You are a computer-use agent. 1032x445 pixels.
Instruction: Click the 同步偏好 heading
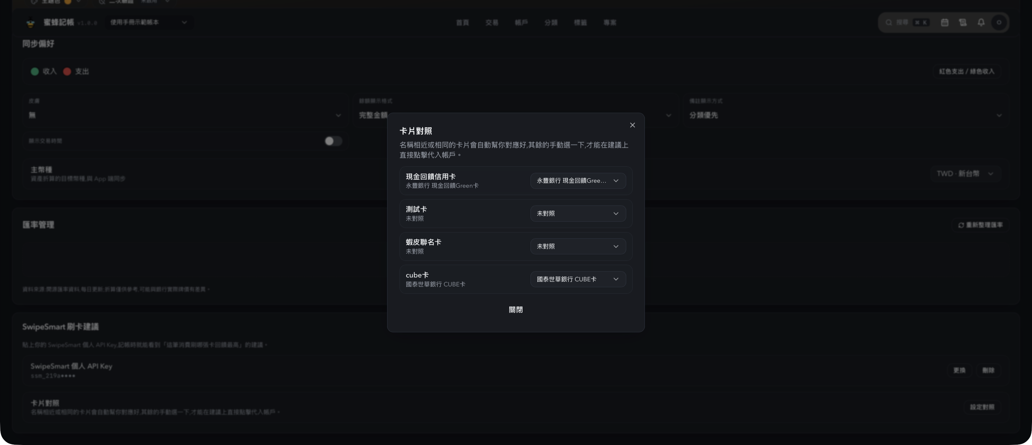38,44
